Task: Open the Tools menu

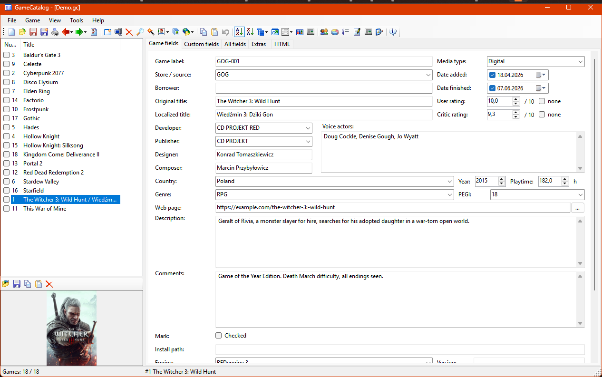Action: tap(77, 20)
